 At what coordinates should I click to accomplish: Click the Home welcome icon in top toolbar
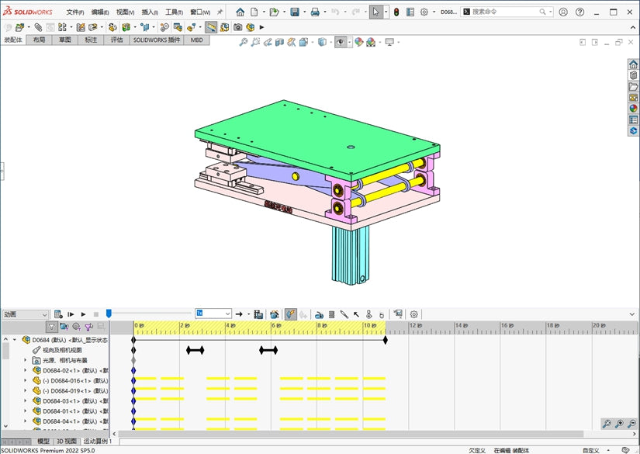coord(240,12)
